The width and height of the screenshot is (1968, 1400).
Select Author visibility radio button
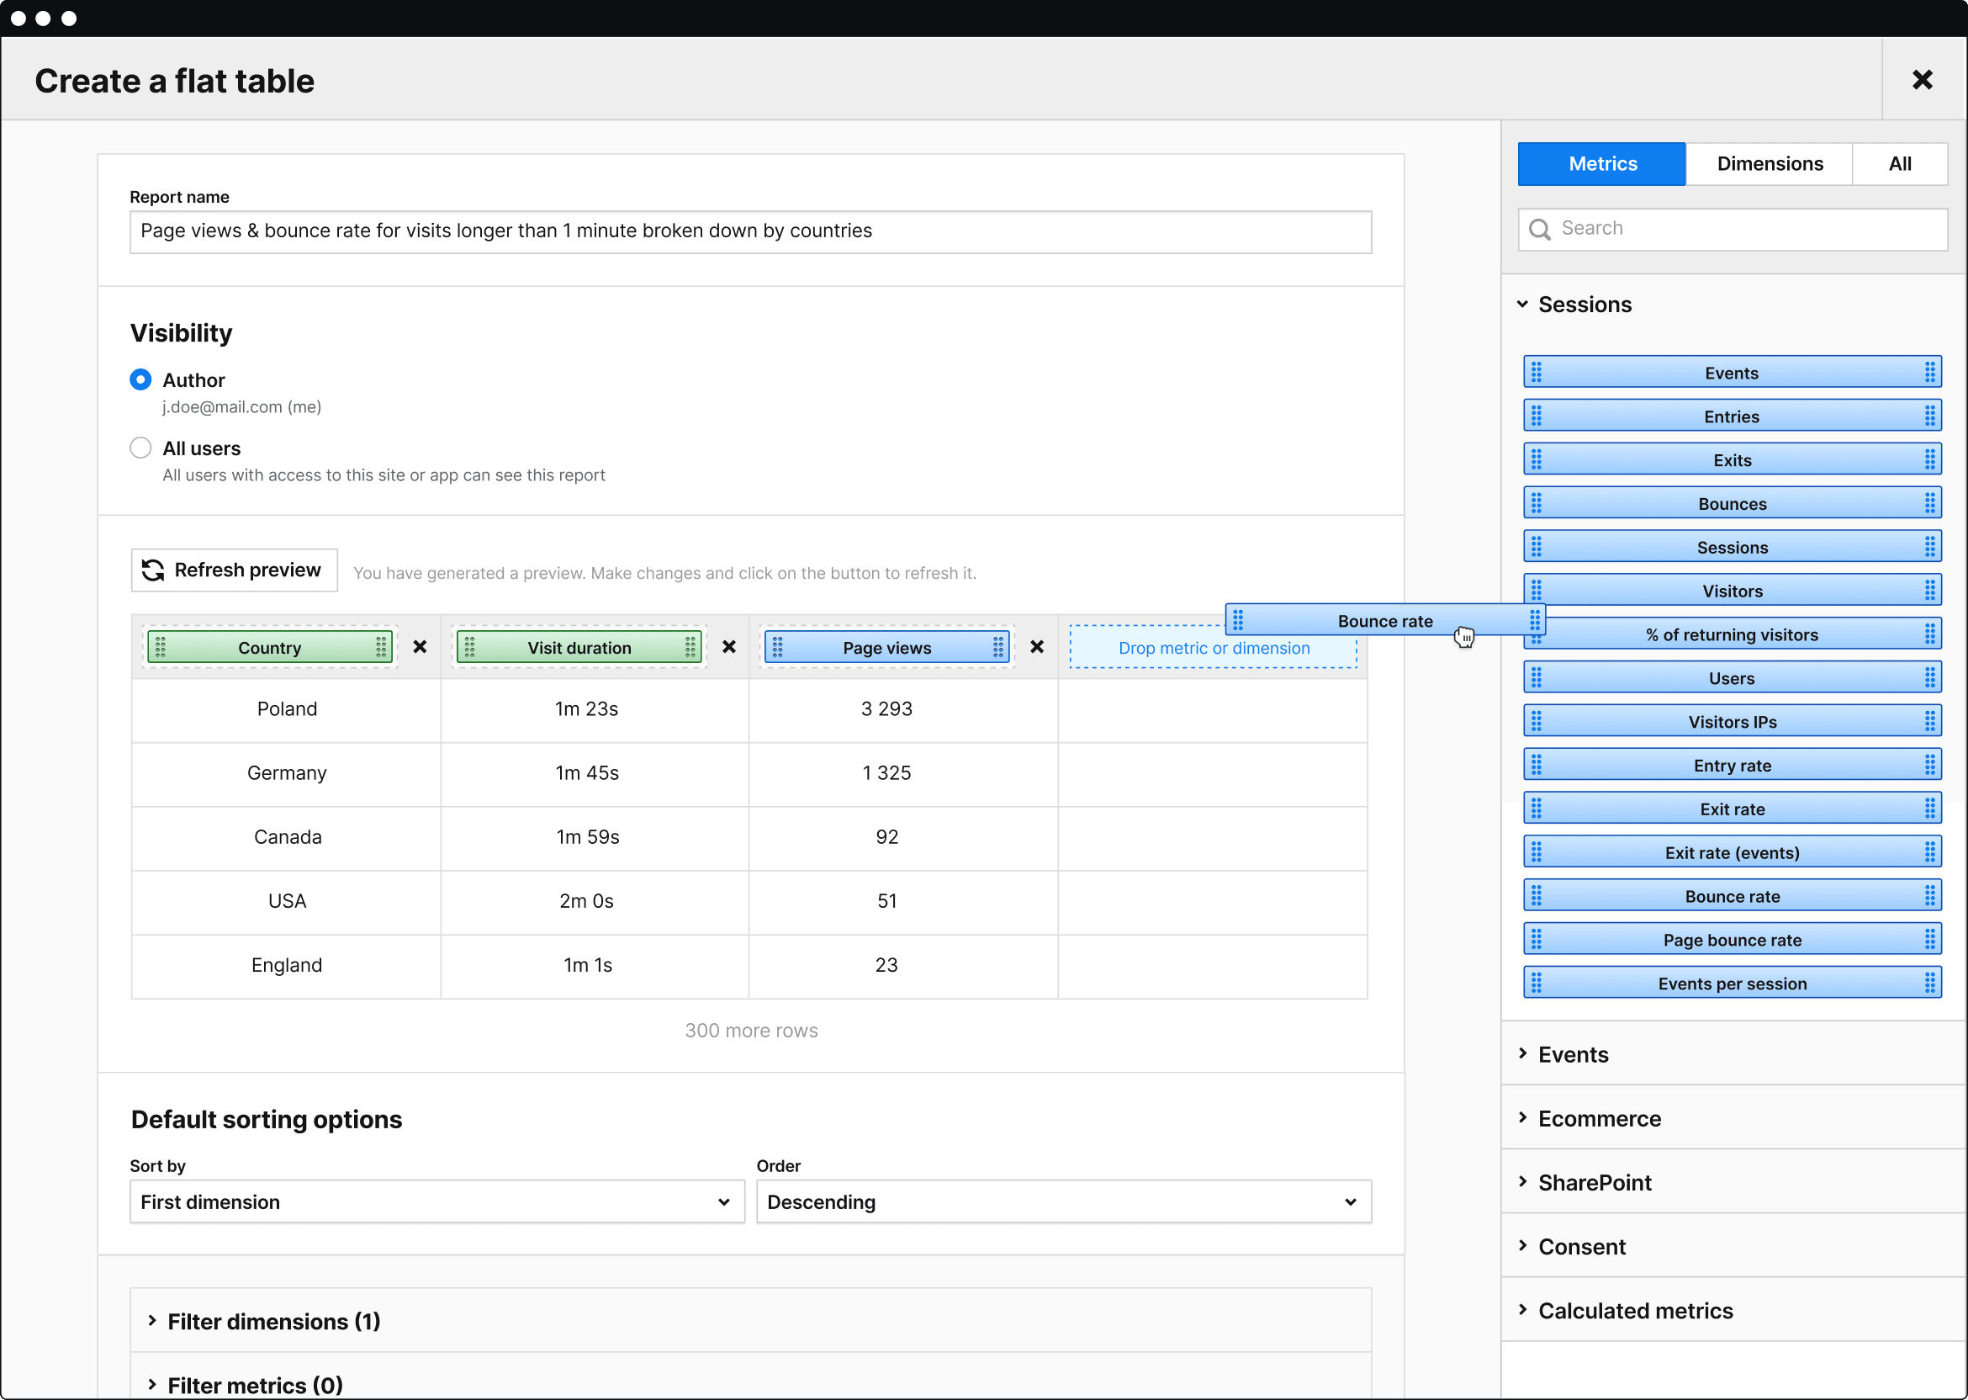(x=138, y=380)
